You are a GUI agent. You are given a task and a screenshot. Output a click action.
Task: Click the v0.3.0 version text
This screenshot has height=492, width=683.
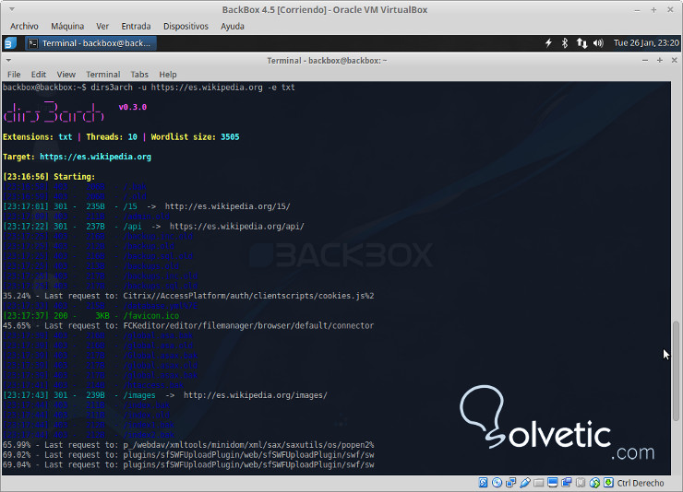point(132,107)
